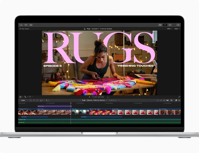Expand the View options dropdown
The height and width of the screenshot is (153, 199).
click(176, 29)
